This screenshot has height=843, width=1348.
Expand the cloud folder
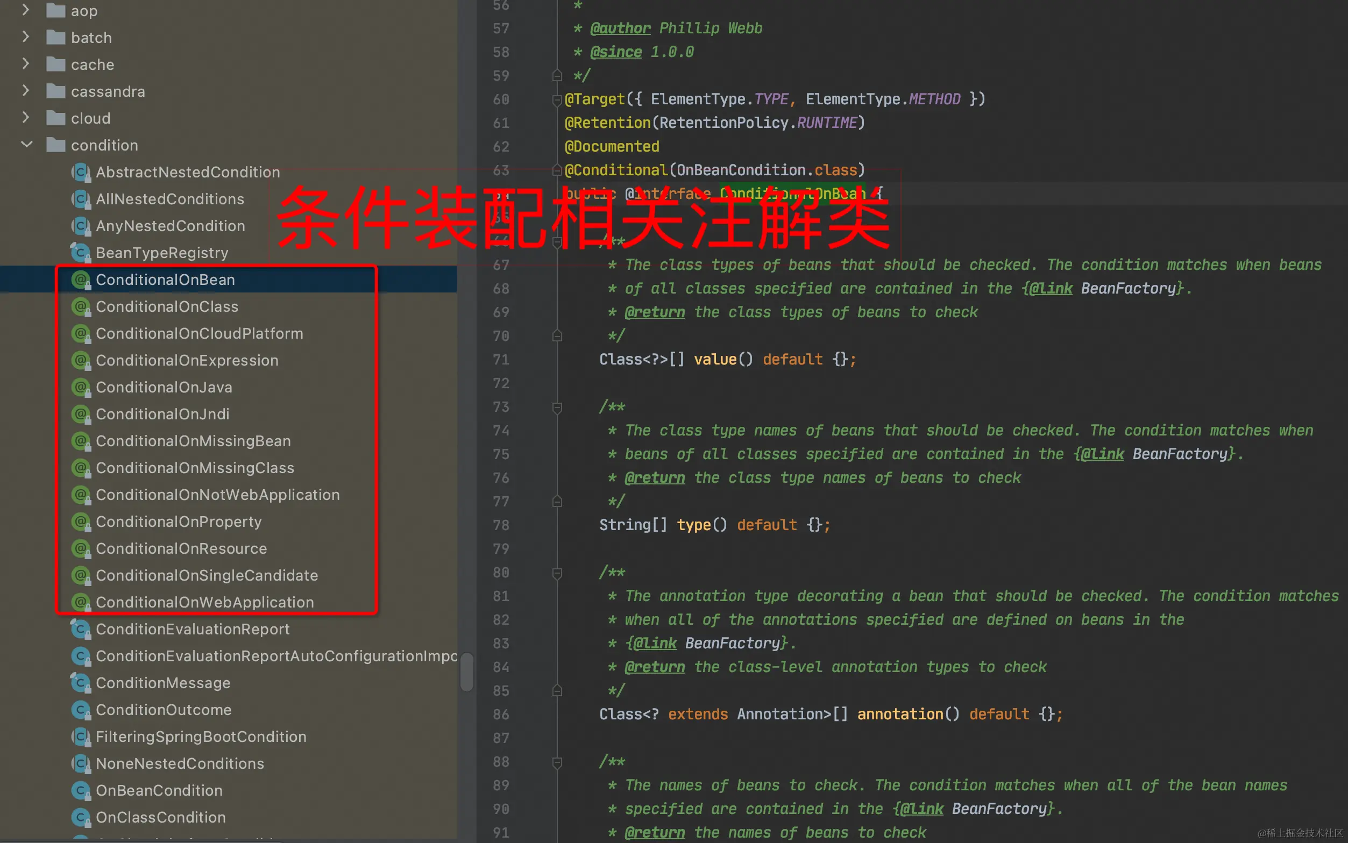[x=26, y=118]
